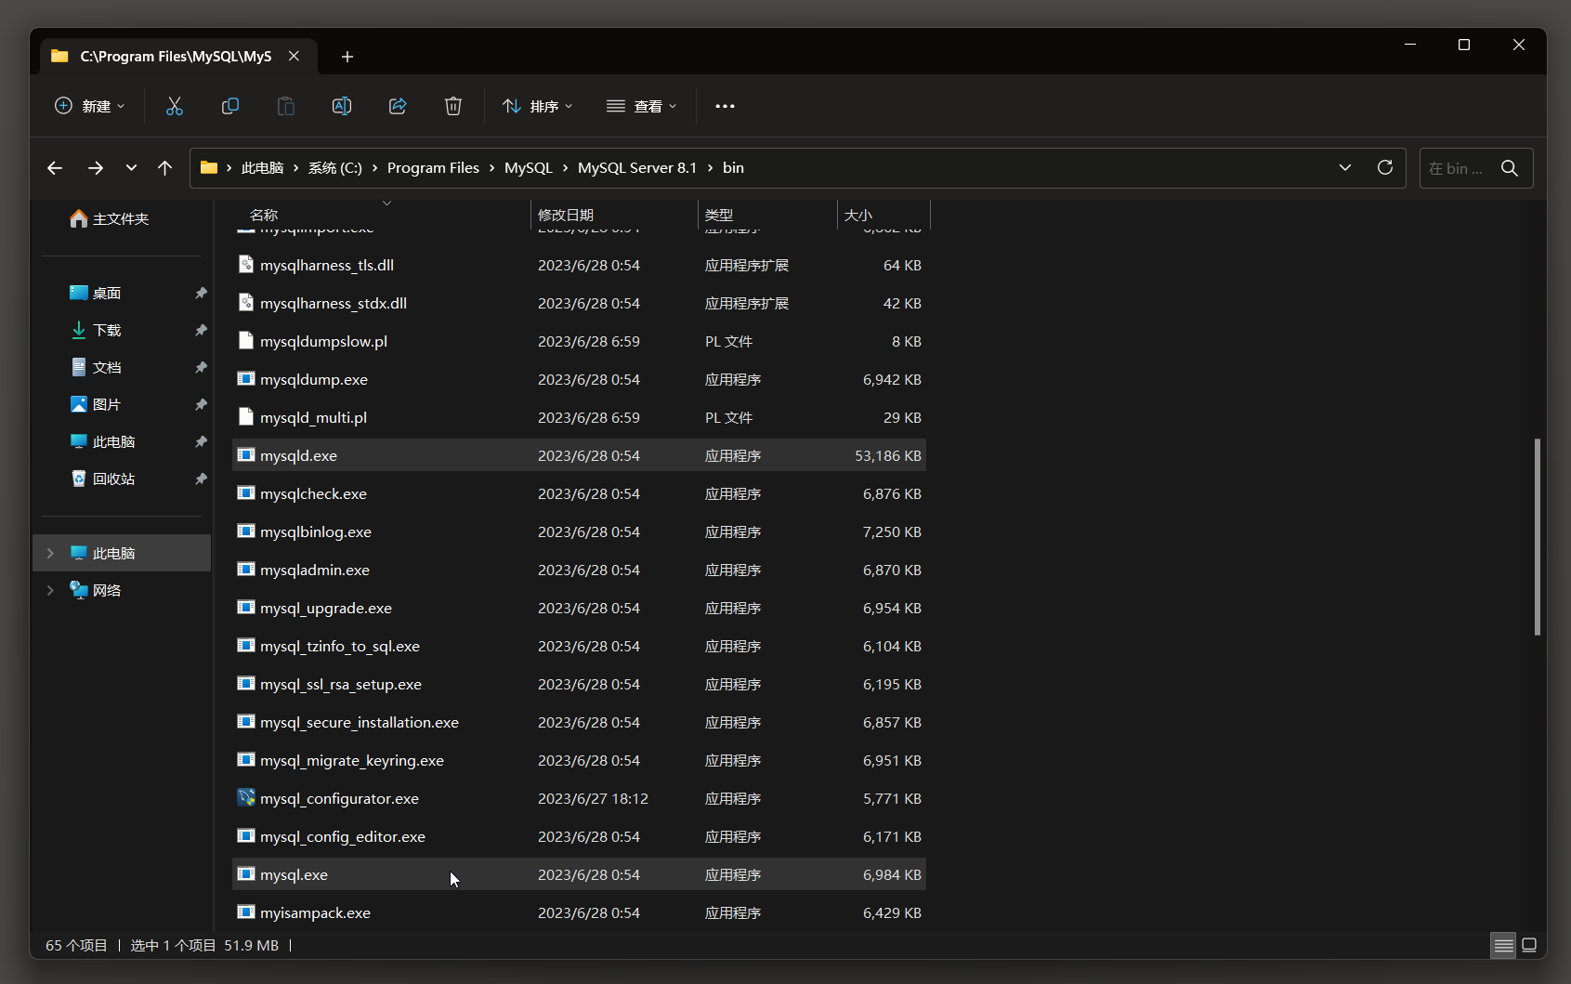1571x984 pixels.
Task: Open the recent locations dropdown arrow
Action: tap(131, 168)
